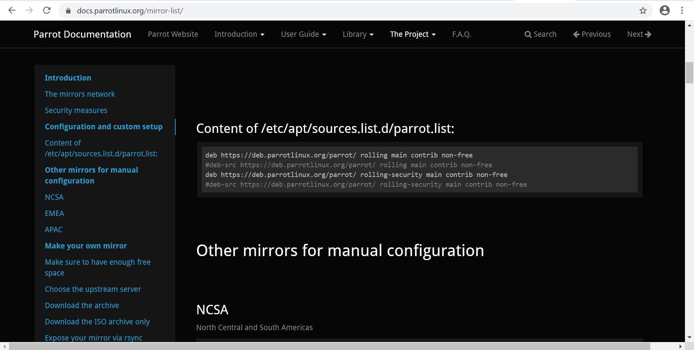This screenshot has width=694, height=350.
Task: Click the horizontal scrollbar right arrow
Action: 681,346
